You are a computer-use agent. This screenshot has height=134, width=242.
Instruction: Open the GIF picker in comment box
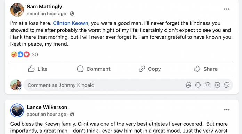(217, 85)
